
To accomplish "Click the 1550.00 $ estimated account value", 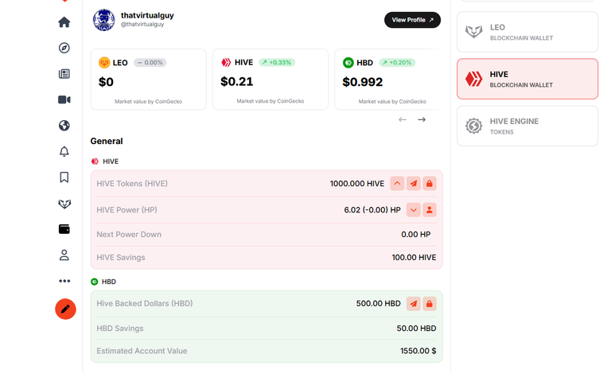I will (x=418, y=351).
